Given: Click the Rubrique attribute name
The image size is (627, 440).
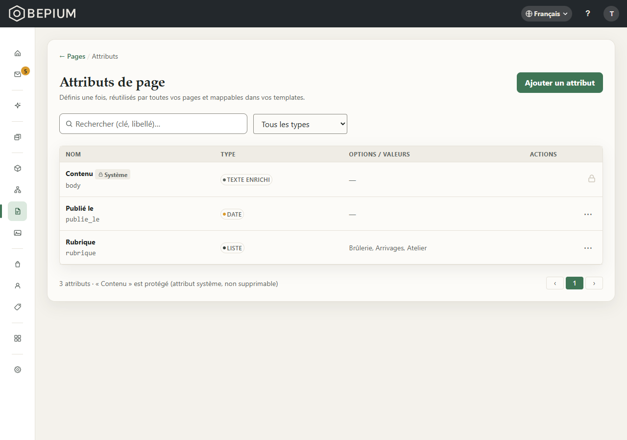Looking at the screenshot, I should pyautogui.click(x=80, y=242).
